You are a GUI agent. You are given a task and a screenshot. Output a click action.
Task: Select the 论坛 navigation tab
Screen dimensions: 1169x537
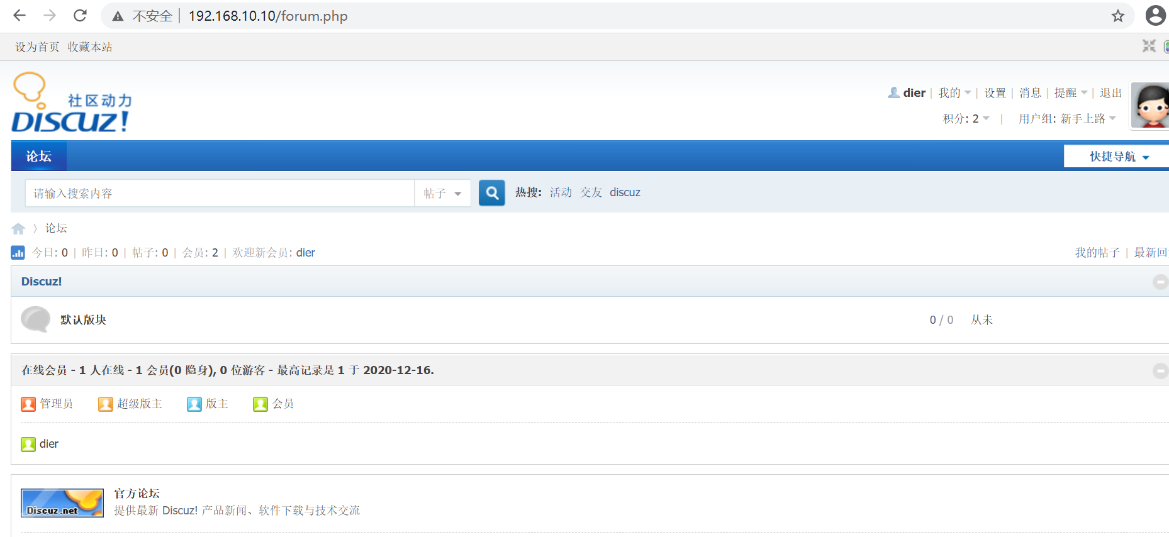[39, 157]
